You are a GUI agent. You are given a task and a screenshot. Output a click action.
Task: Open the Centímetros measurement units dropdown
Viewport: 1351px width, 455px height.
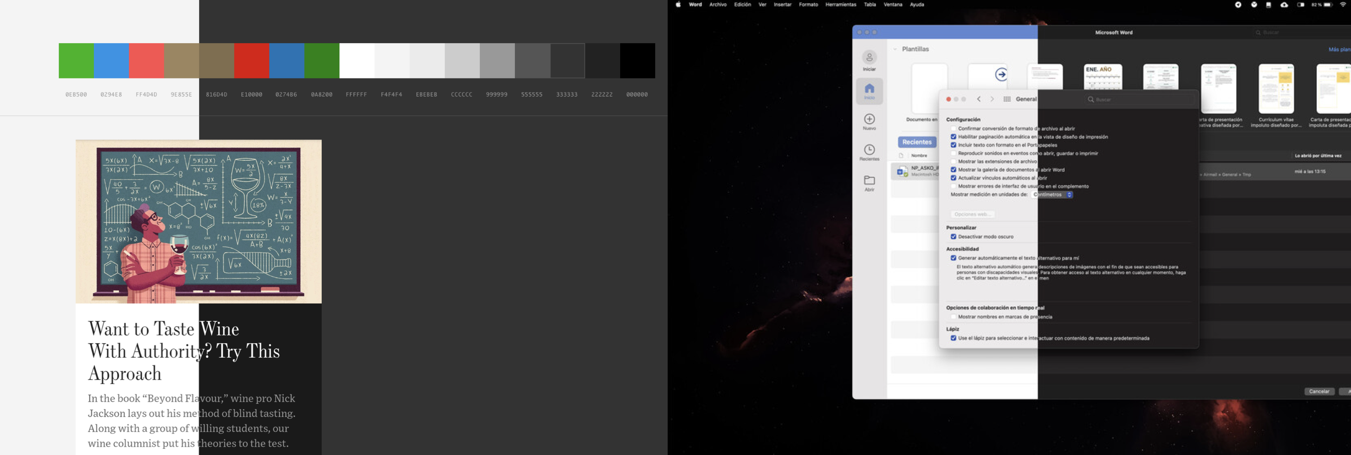click(x=1052, y=195)
